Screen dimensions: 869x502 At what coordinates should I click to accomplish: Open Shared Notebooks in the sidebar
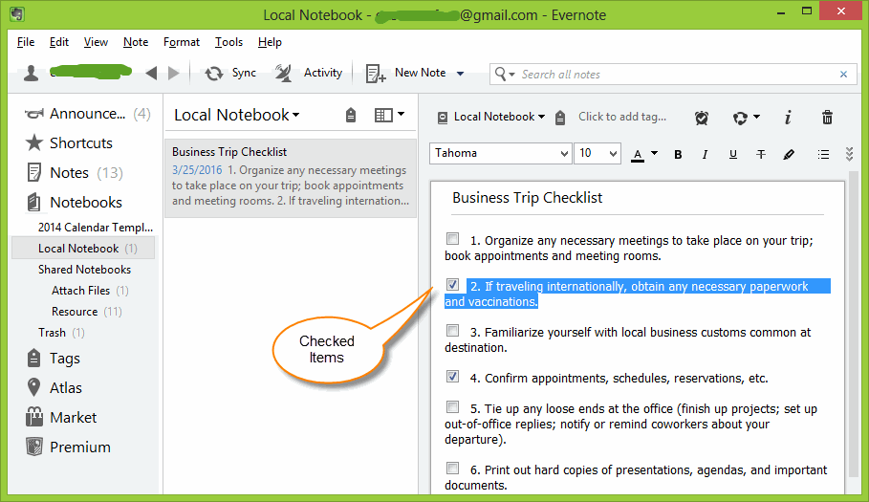(84, 270)
